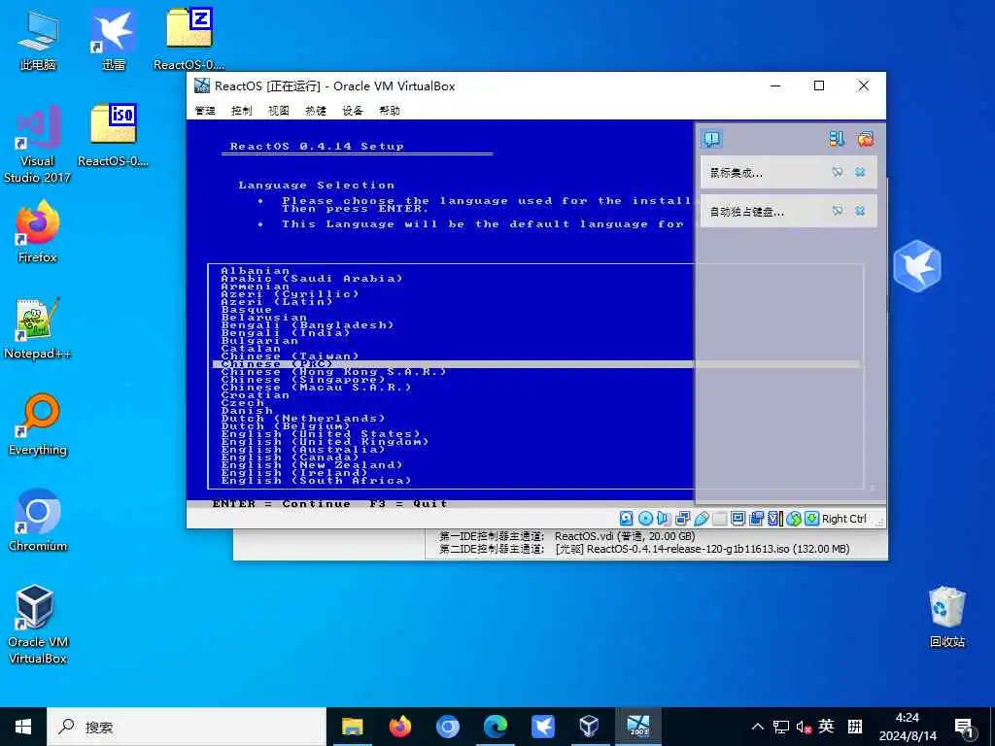The width and height of the screenshot is (995, 746).
Task: Click don't-show-again icon on 自动独占键盘 notification
Action: [837, 211]
